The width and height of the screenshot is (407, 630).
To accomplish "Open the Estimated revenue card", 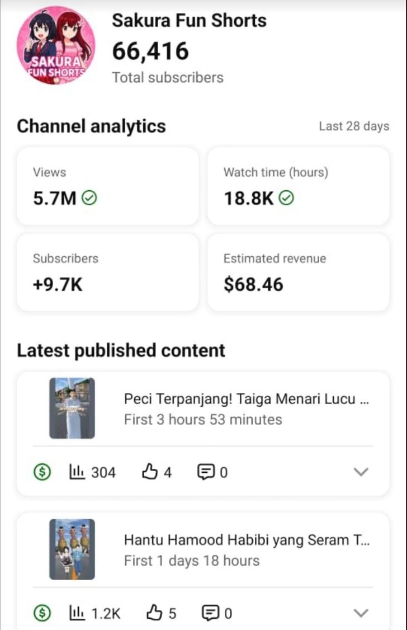I will coord(298,272).
